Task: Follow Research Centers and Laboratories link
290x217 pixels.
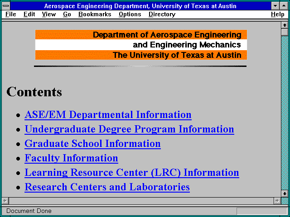Action: (x=107, y=187)
